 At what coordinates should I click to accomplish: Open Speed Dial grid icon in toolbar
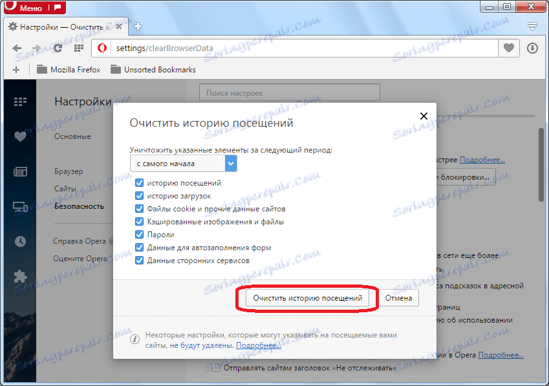point(78,48)
